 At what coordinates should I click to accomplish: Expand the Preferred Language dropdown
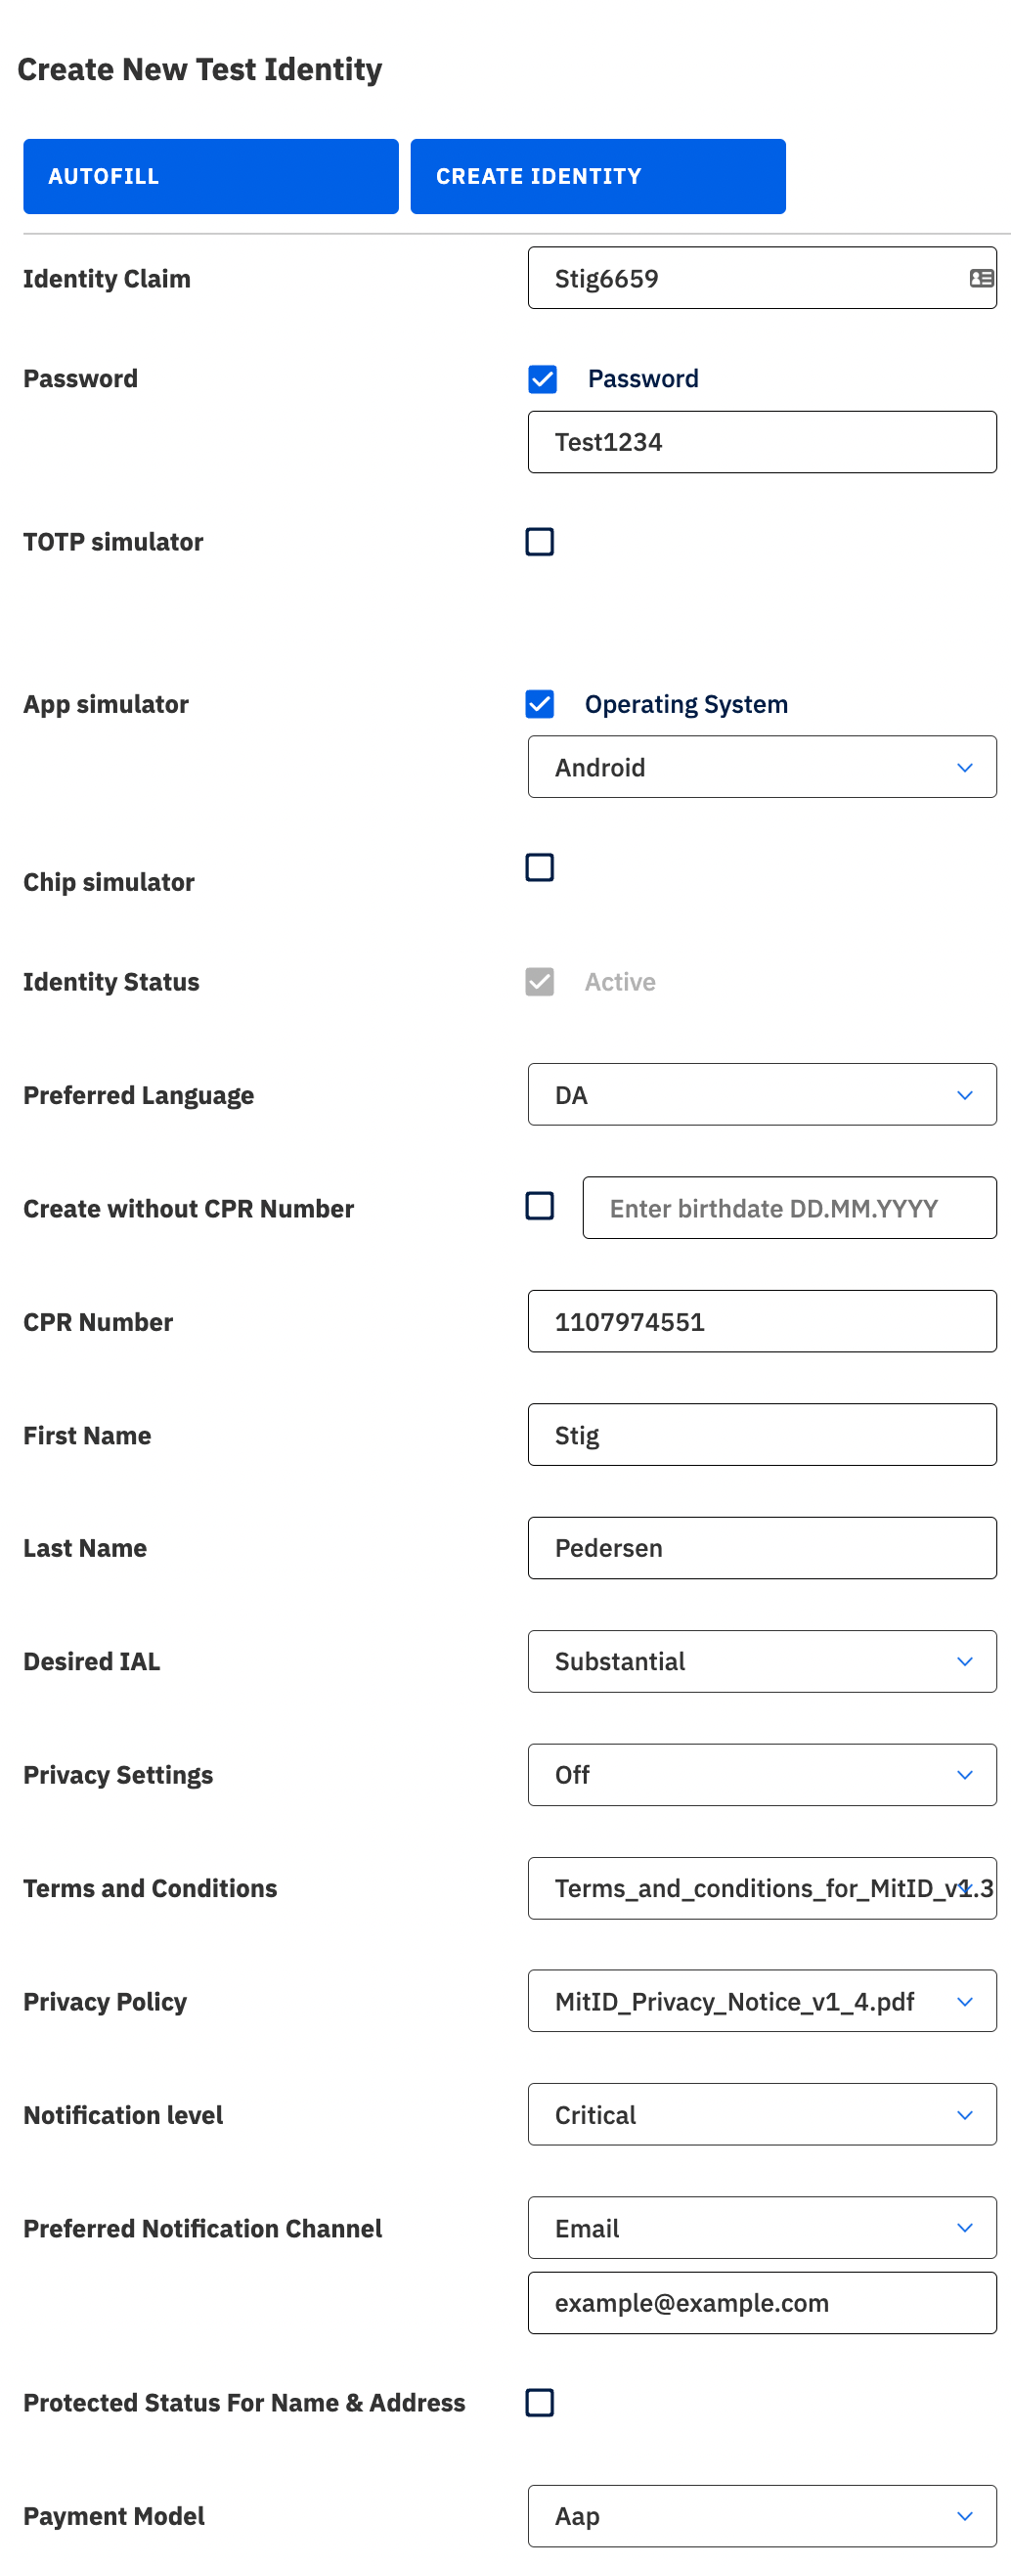click(761, 1093)
